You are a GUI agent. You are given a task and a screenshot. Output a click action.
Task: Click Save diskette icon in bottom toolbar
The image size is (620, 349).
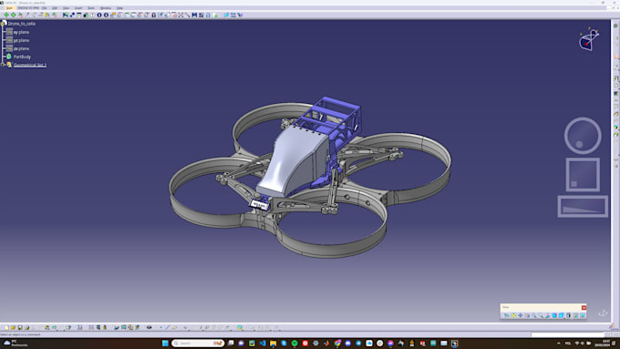20,328
